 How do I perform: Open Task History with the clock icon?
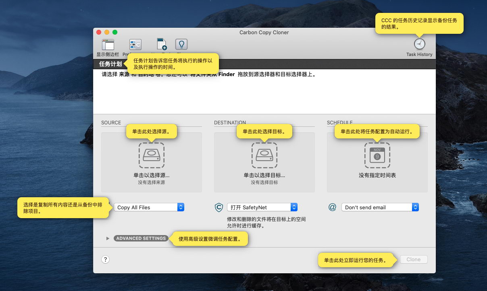click(x=419, y=44)
